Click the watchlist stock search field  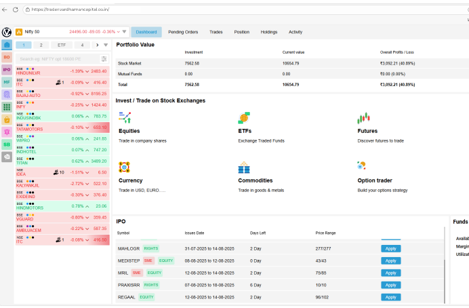[58, 59]
